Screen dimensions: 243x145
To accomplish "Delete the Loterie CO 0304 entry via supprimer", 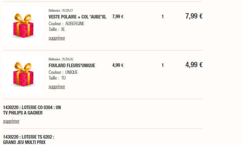I will tap(11, 121).
